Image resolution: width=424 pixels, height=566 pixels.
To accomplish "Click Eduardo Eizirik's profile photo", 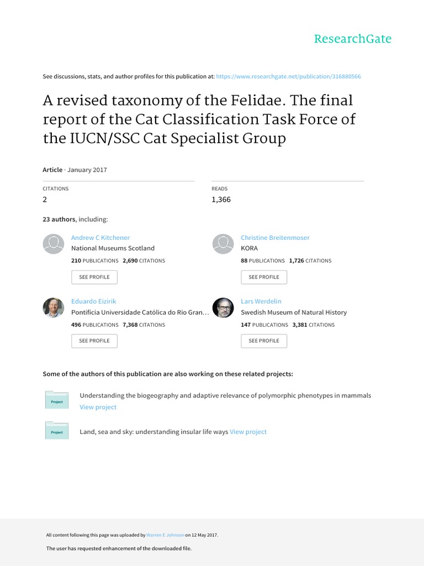I will pyautogui.click(x=54, y=307).
